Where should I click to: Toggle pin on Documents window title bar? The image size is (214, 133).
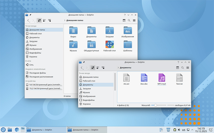tap(84, 62)
